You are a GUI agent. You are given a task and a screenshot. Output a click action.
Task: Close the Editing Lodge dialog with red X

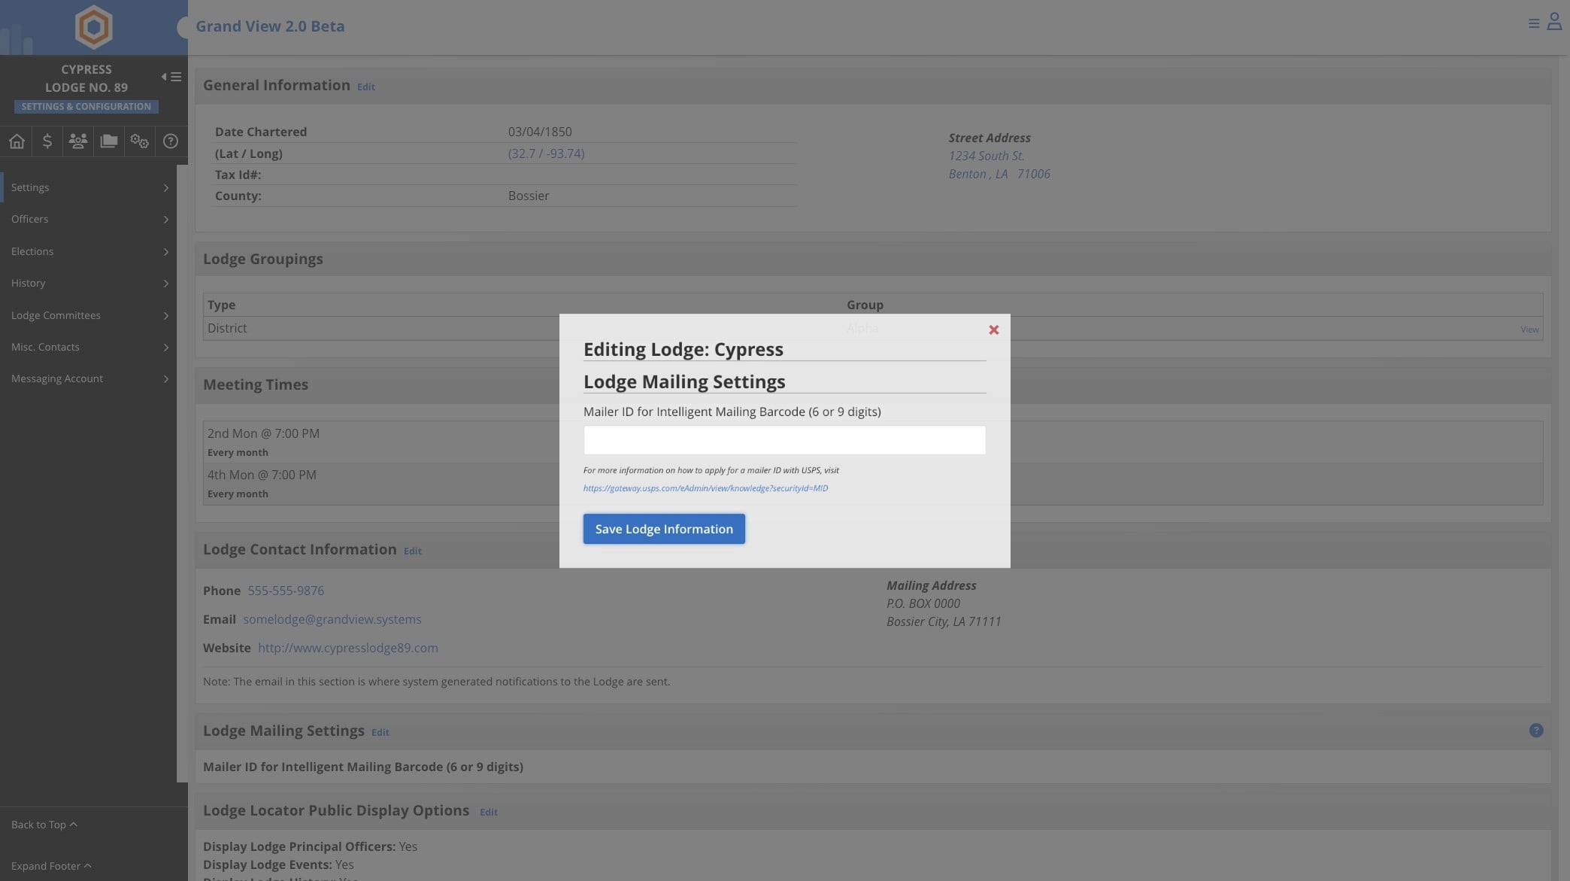coord(994,330)
